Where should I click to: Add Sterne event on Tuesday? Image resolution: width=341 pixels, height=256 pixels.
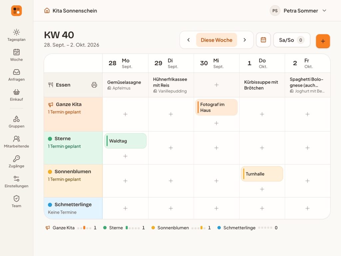pyautogui.click(x=171, y=148)
